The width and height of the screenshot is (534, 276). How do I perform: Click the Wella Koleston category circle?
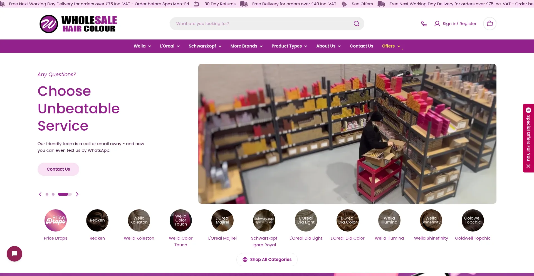[x=139, y=220]
